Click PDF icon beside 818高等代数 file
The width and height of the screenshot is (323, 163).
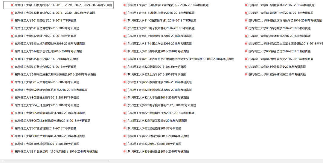125,51
